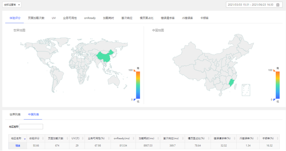Sort table by 业务可用性(%) column icon
This screenshot has width=286, height=151.
109,138
